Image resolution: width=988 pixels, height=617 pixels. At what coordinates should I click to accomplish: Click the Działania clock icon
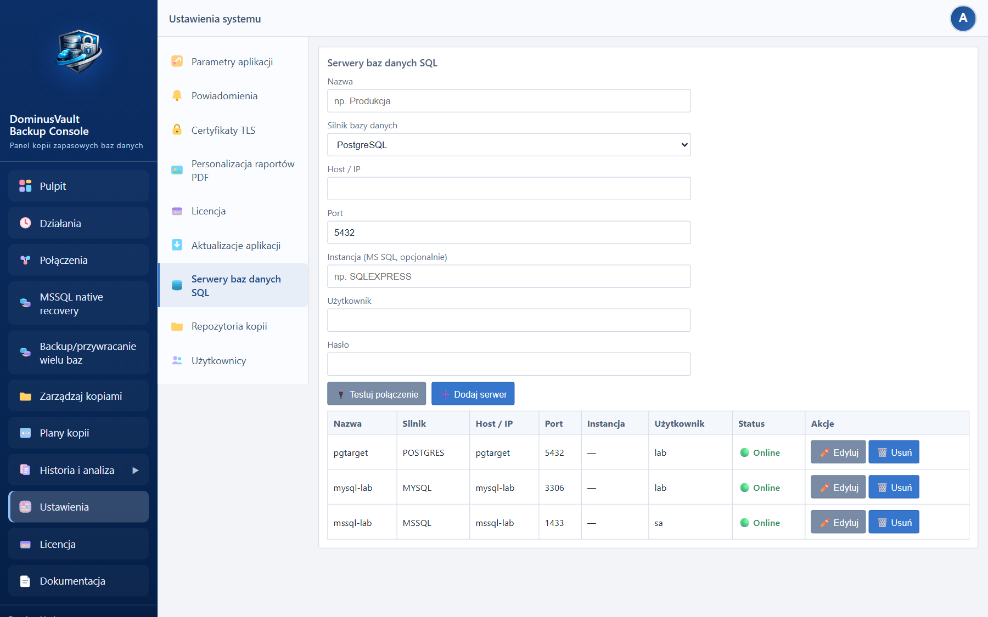[25, 223]
